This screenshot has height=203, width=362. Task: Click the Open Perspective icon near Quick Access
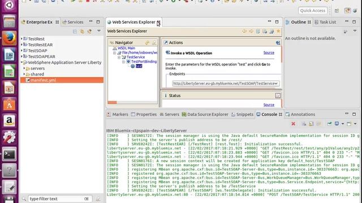pos(337,11)
